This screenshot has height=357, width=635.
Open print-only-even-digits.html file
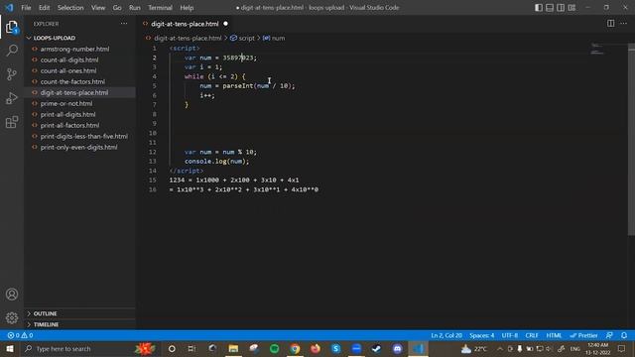[x=79, y=148]
